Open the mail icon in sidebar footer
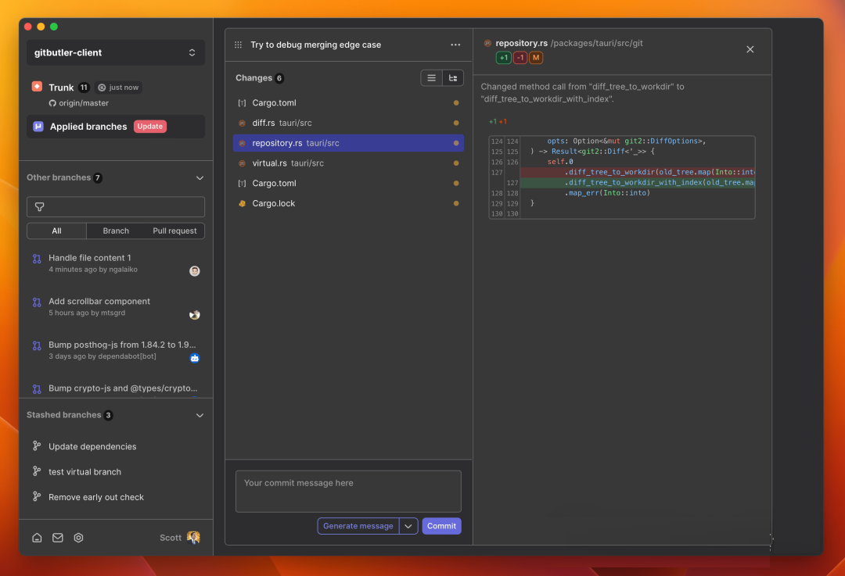The width and height of the screenshot is (845, 576). (x=58, y=538)
